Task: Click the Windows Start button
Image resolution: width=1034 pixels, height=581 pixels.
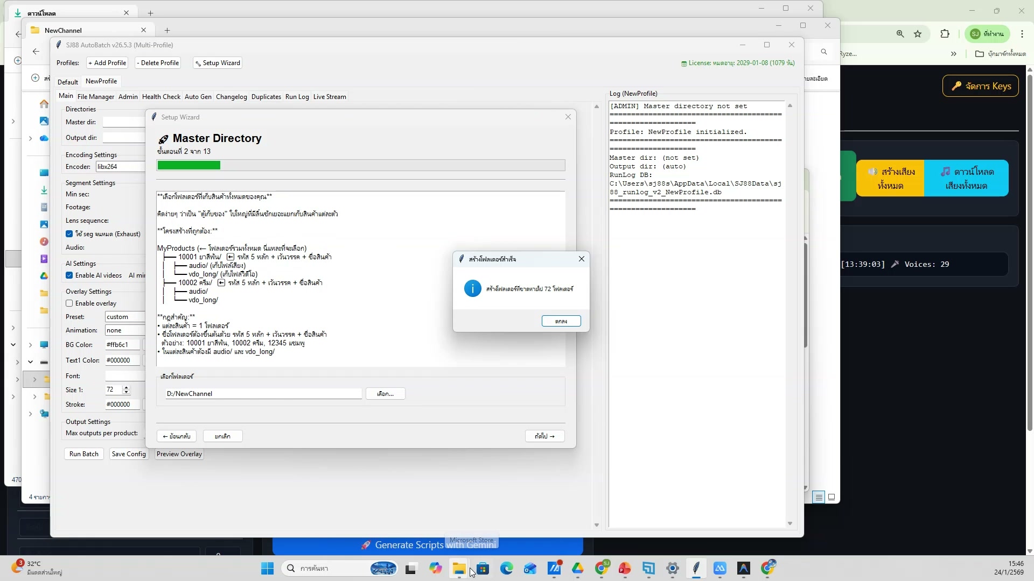Action: (267, 568)
